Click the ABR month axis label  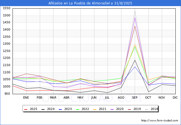[x=67, y=97]
